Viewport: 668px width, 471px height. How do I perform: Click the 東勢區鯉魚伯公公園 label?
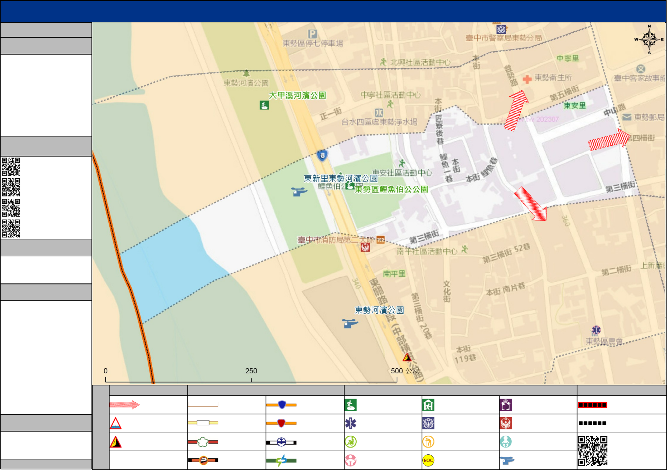(392, 190)
